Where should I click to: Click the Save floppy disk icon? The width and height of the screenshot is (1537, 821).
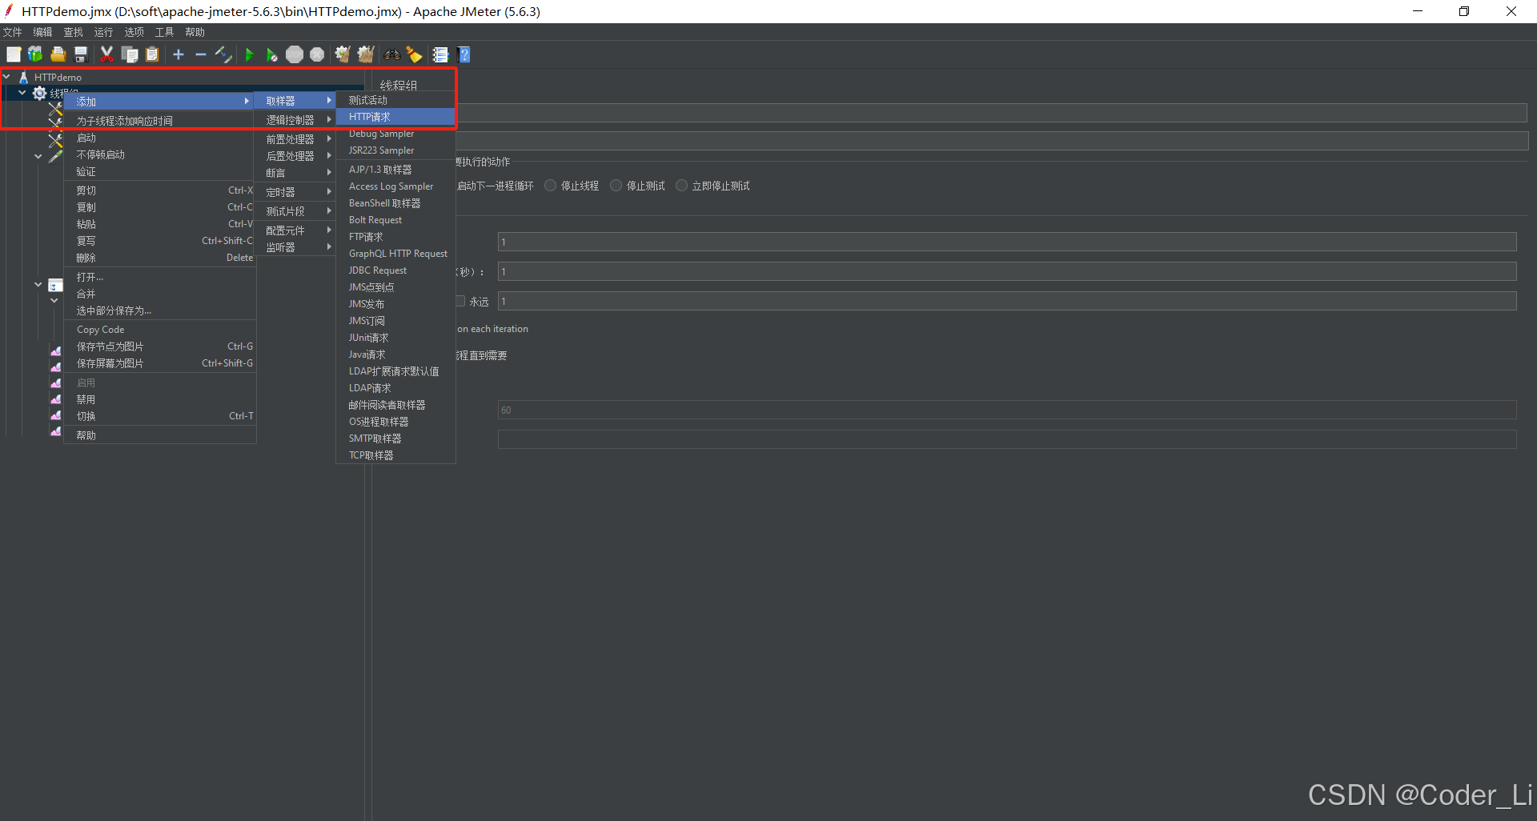80,54
